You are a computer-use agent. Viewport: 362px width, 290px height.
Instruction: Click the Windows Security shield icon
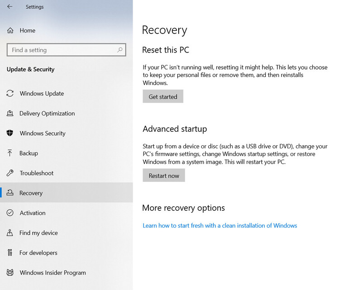[x=10, y=133]
